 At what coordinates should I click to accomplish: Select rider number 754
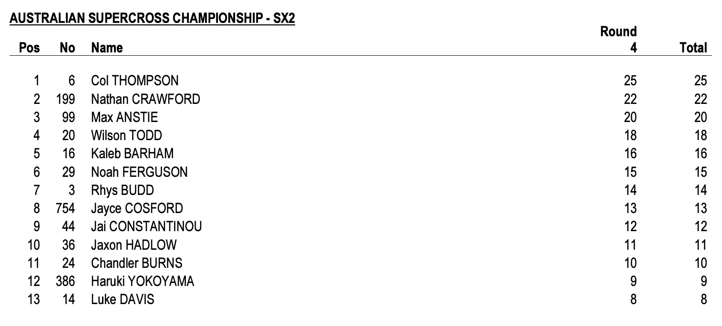(x=65, y=208)
